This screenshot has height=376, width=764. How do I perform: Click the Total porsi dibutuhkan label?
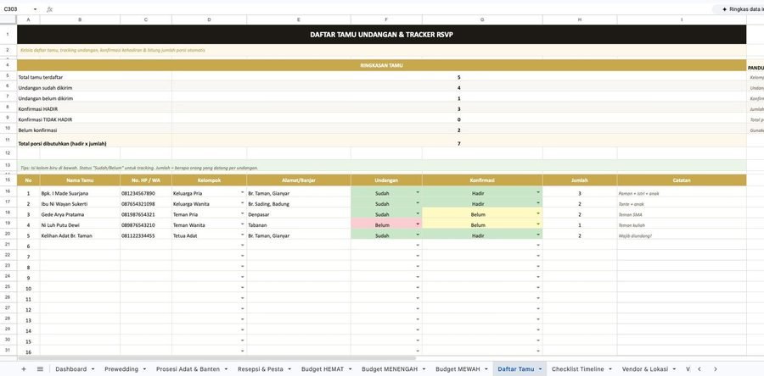pos(62,144)
